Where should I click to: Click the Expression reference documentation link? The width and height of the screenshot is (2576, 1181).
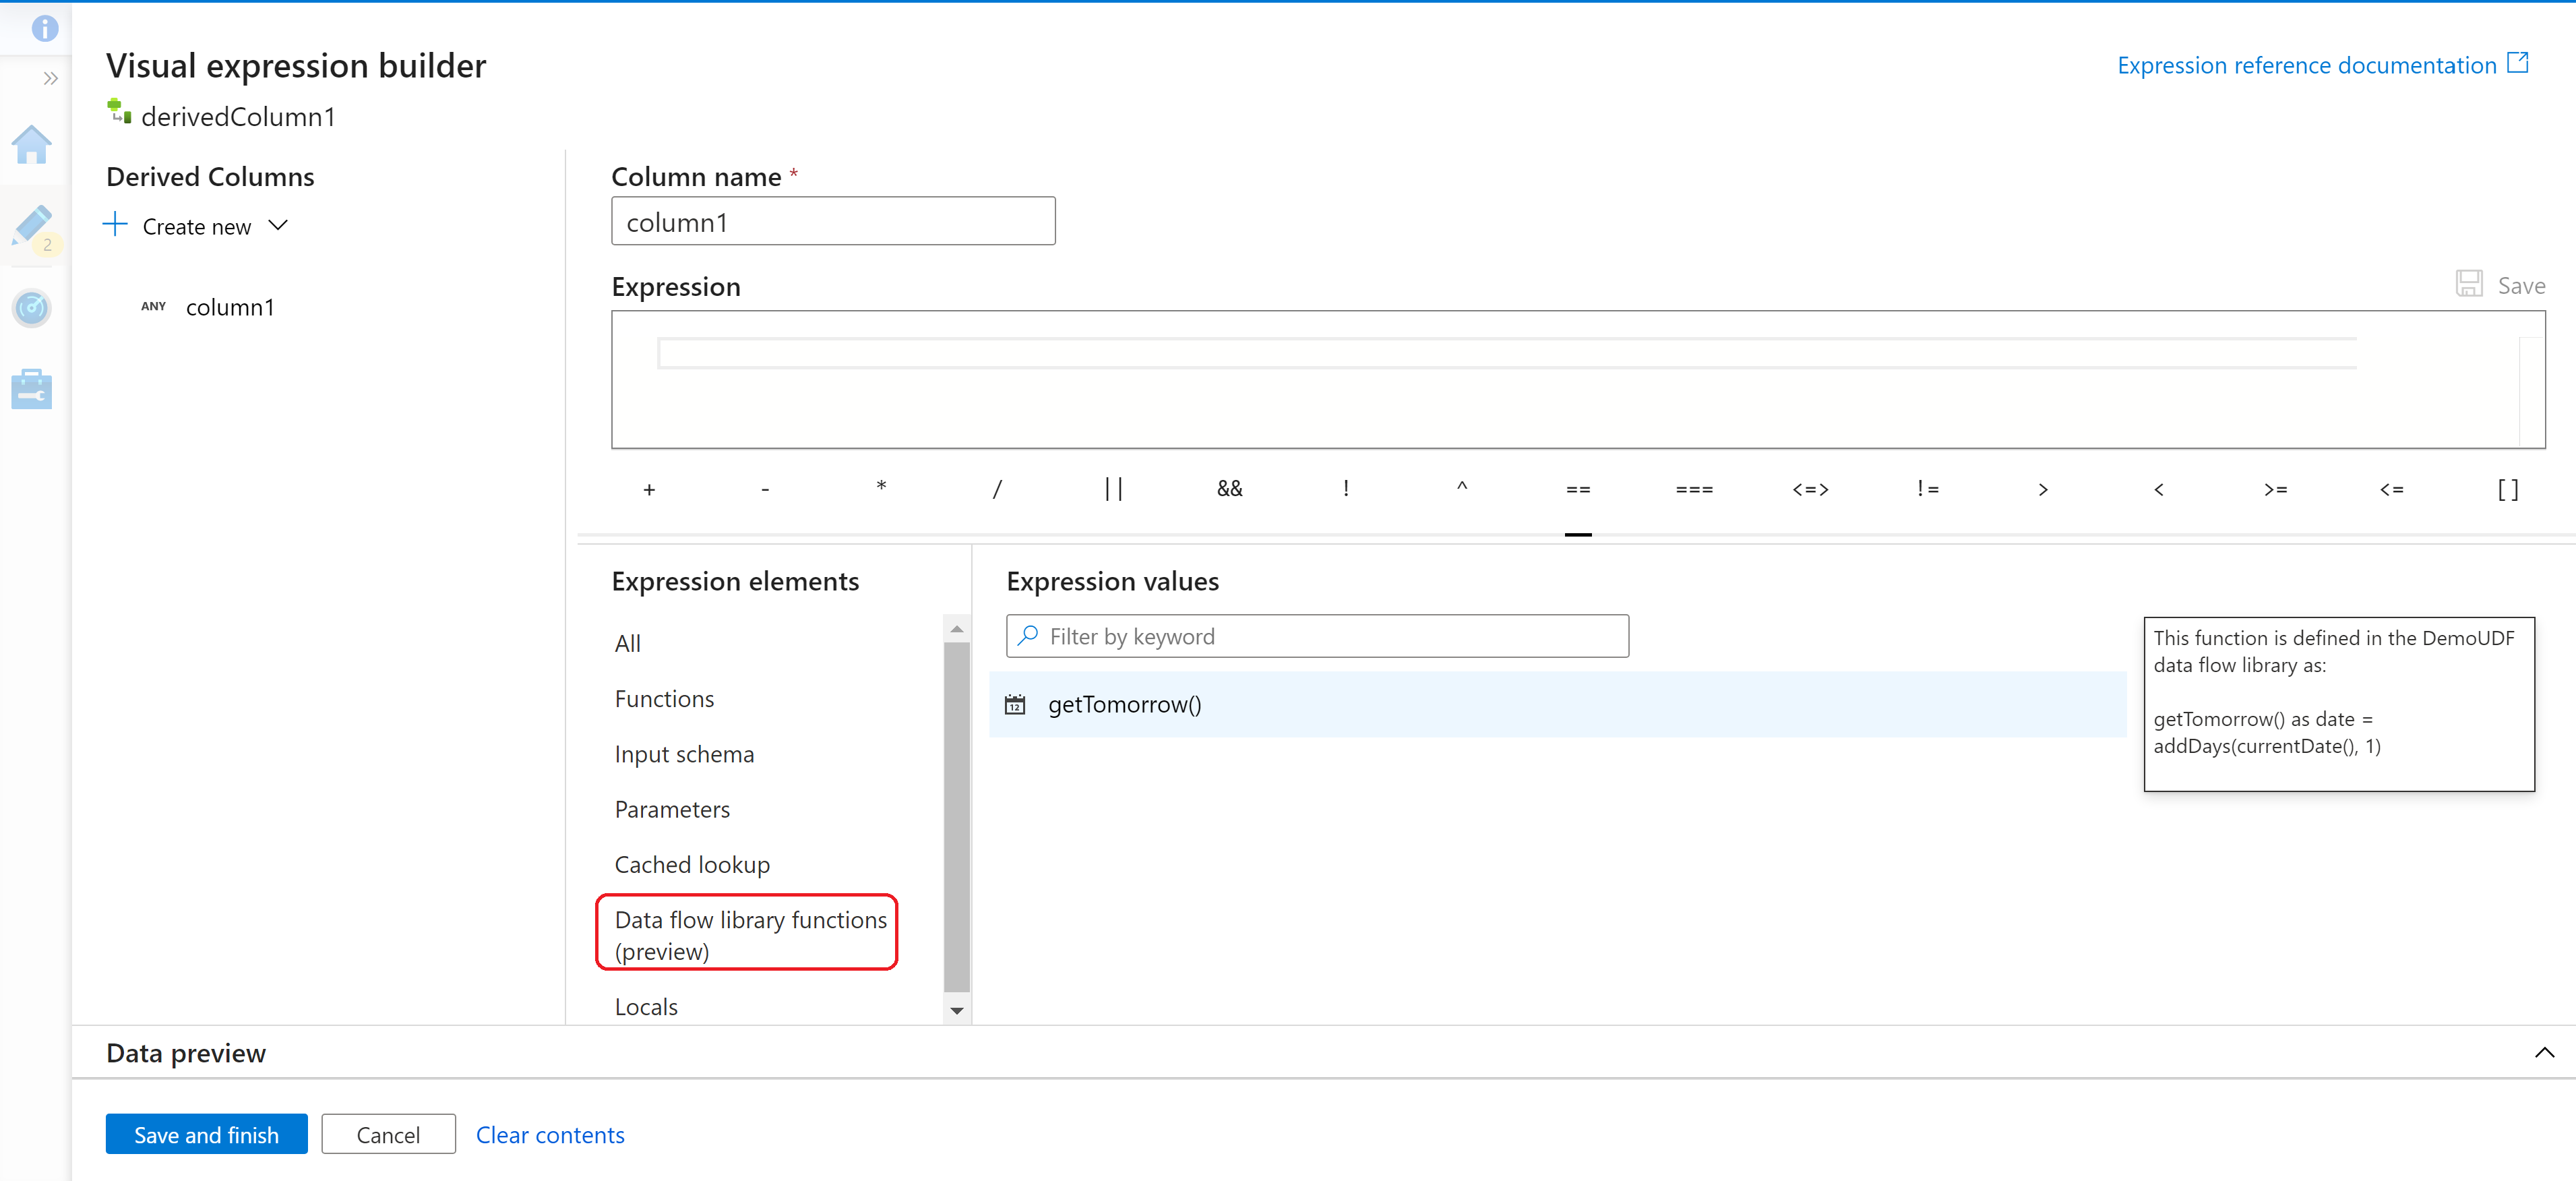(2321, 65)
